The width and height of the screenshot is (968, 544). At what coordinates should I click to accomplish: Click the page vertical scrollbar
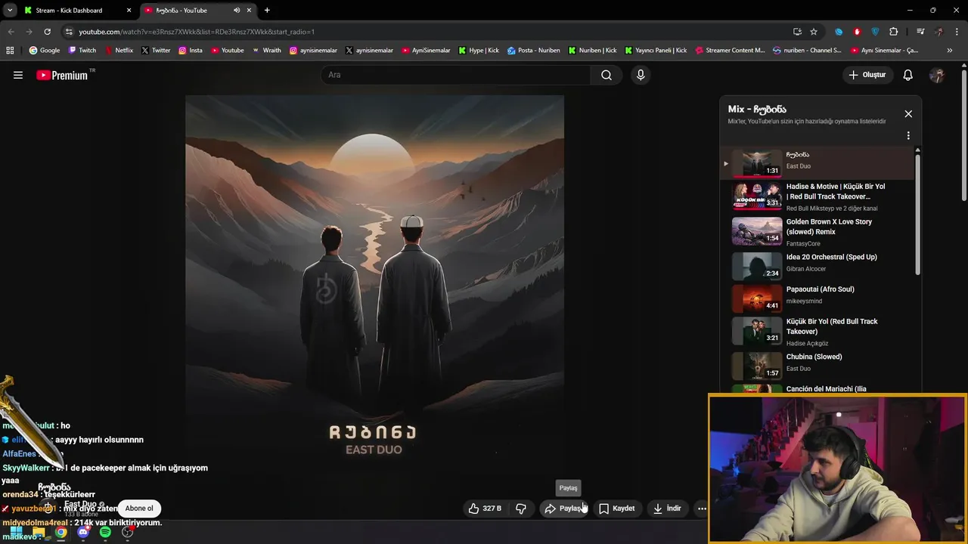(964, 136)
